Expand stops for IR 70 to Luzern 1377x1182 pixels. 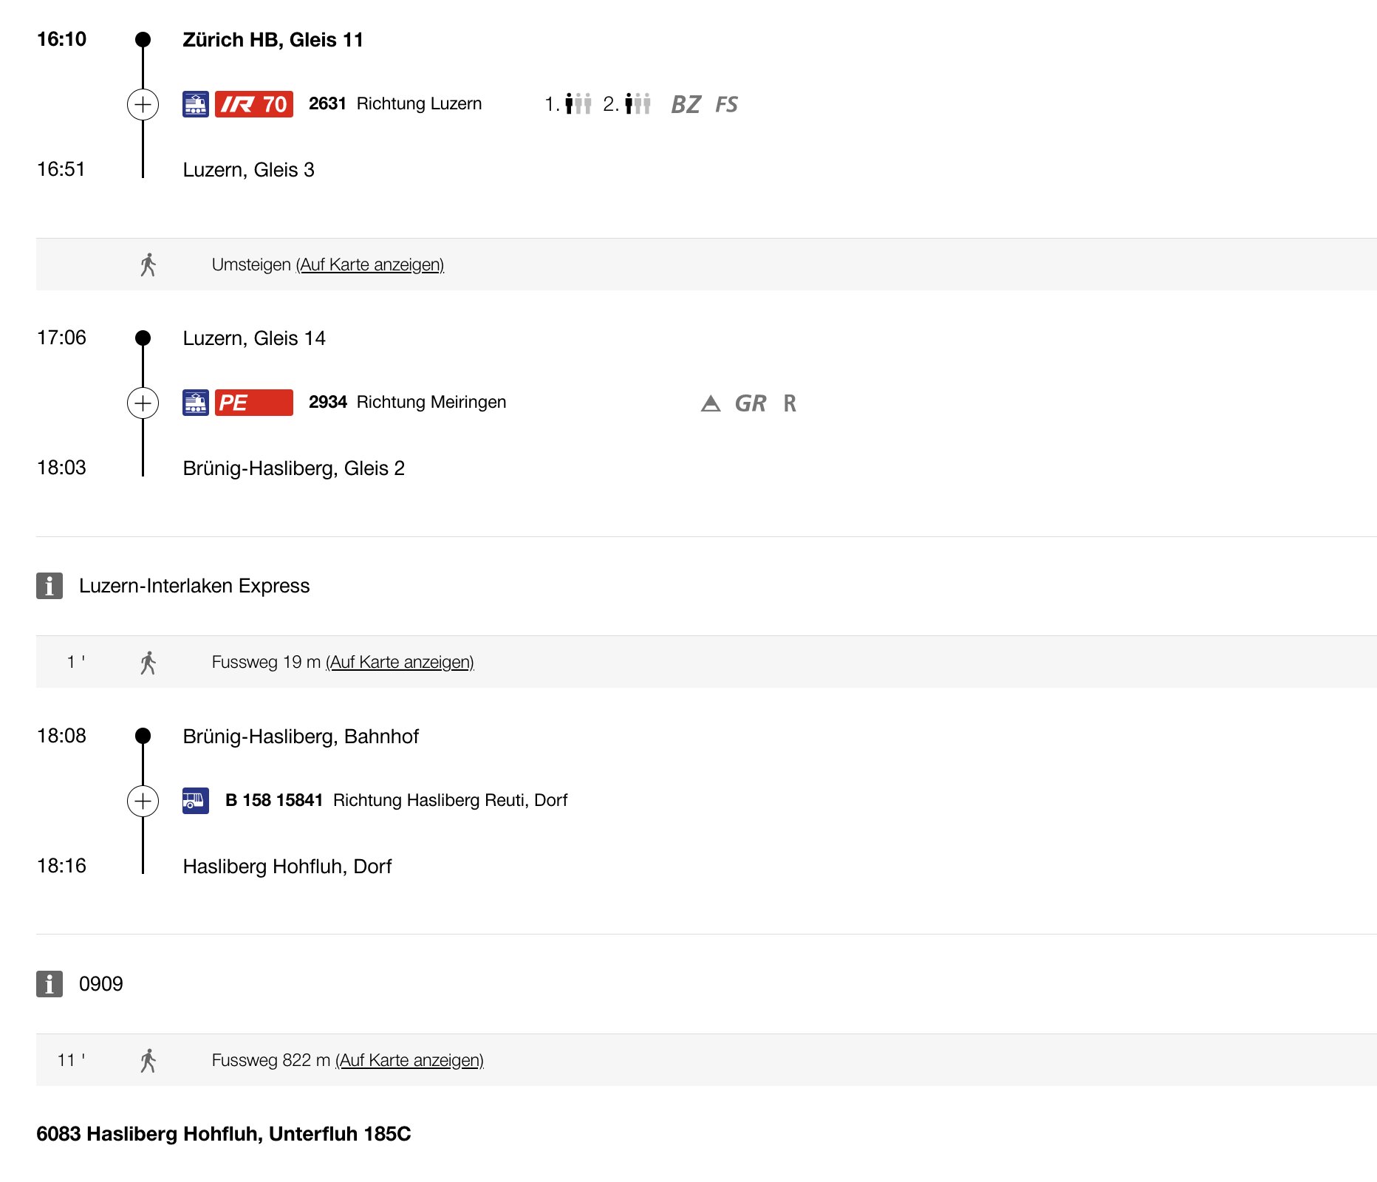(x=143, y=104)
